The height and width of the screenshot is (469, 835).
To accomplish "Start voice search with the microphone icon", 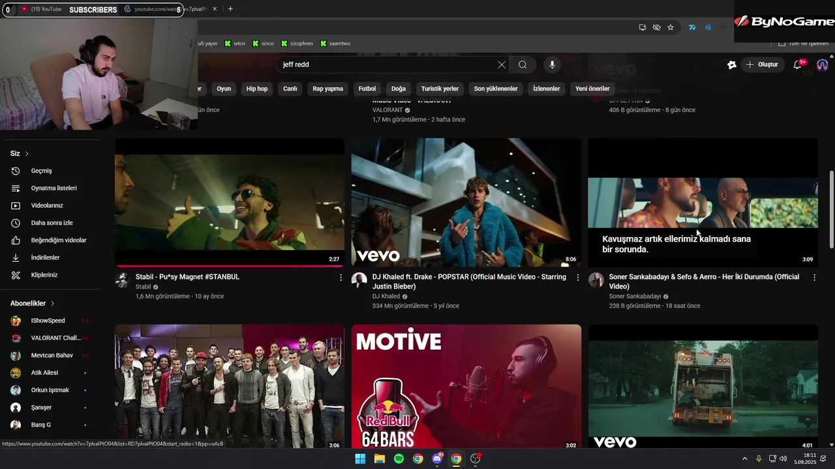I will tap(552, 64).
